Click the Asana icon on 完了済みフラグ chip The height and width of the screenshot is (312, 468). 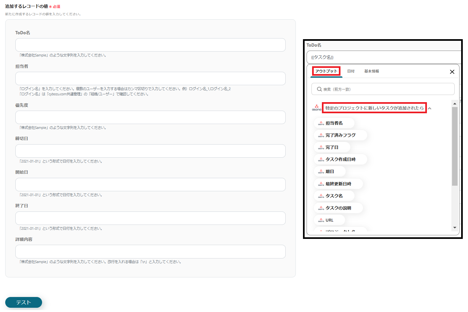pyautogui.click(x=321, y=135)
